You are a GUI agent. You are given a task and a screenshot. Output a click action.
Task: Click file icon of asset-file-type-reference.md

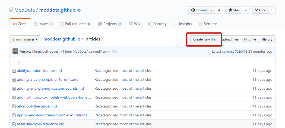tap(14, 124)
